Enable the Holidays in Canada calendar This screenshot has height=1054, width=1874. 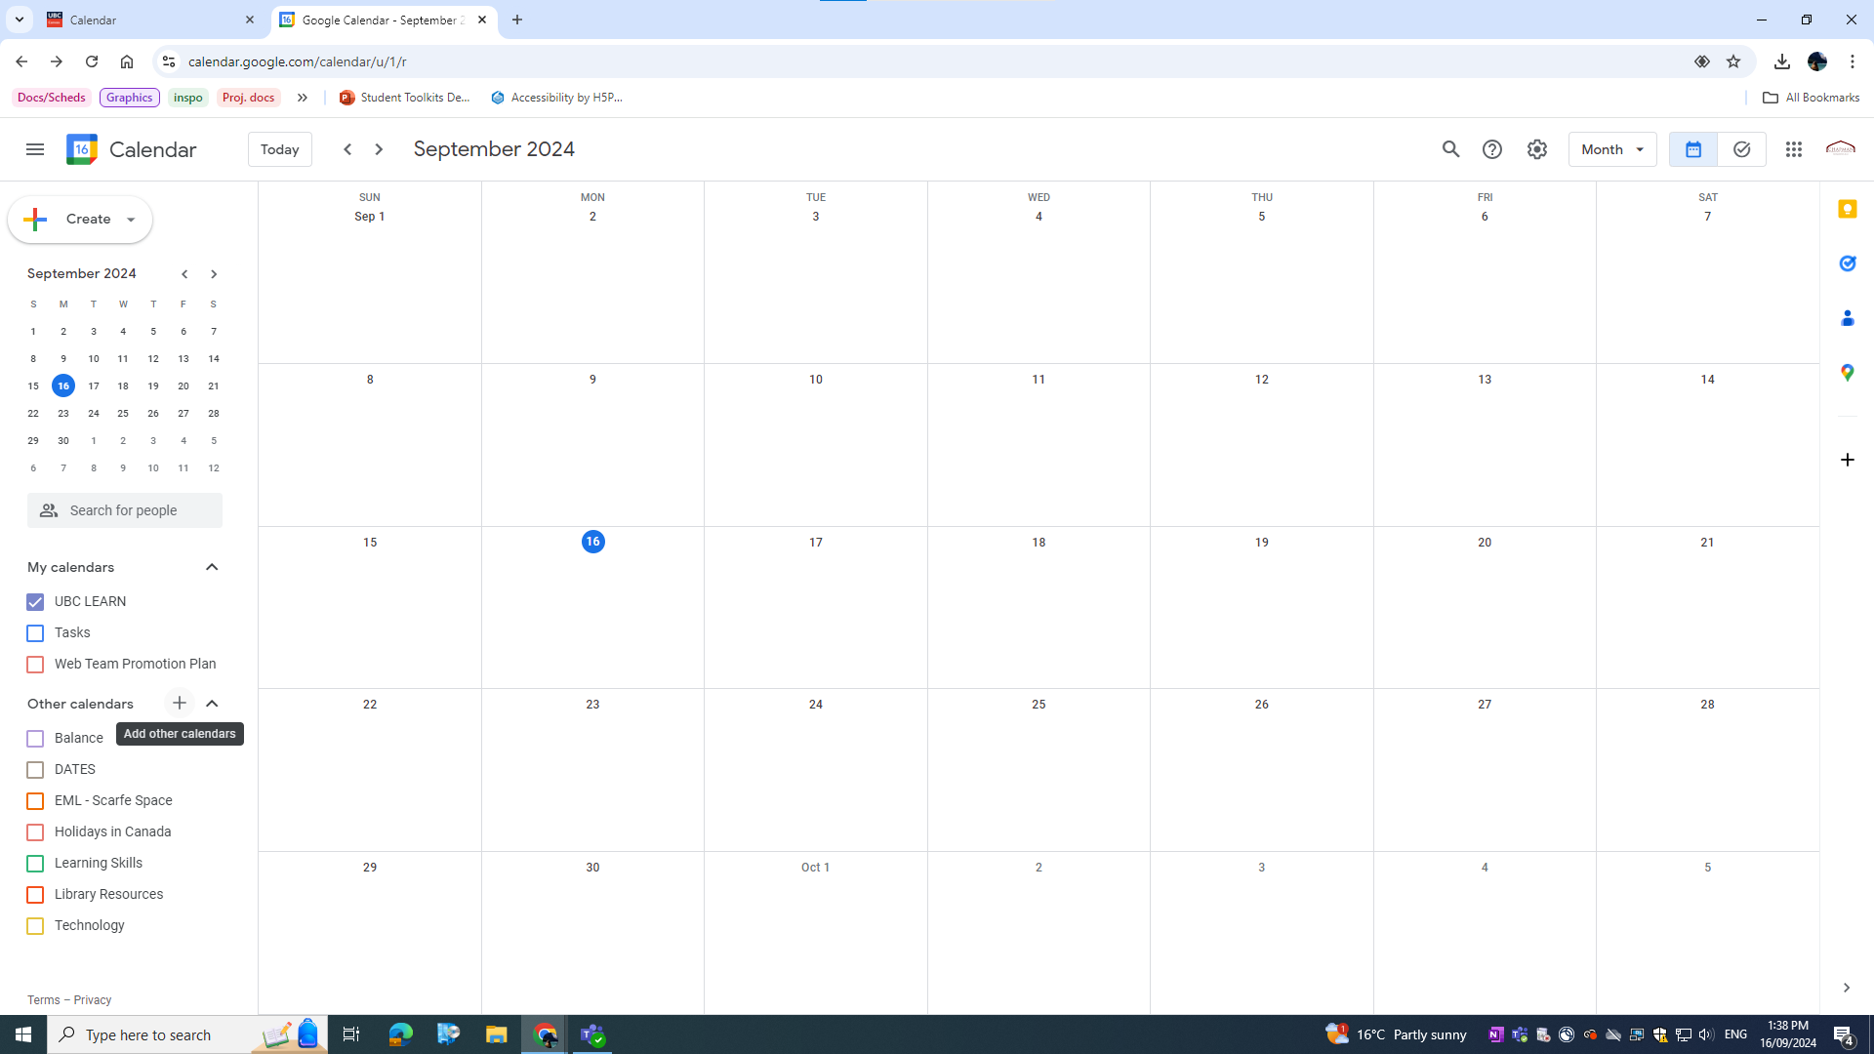click(x=35, y=832)
